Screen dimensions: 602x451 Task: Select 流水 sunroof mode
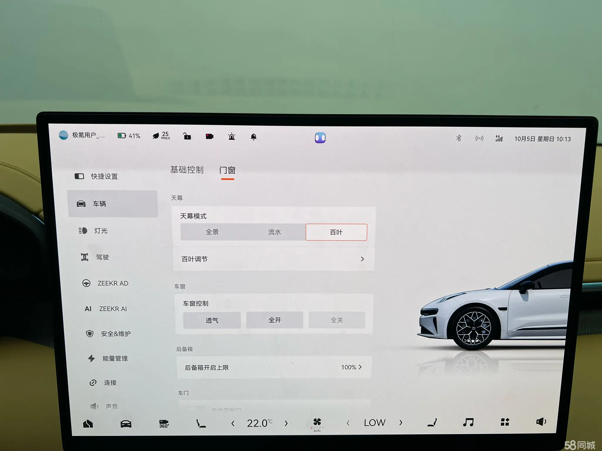point(274,232)
